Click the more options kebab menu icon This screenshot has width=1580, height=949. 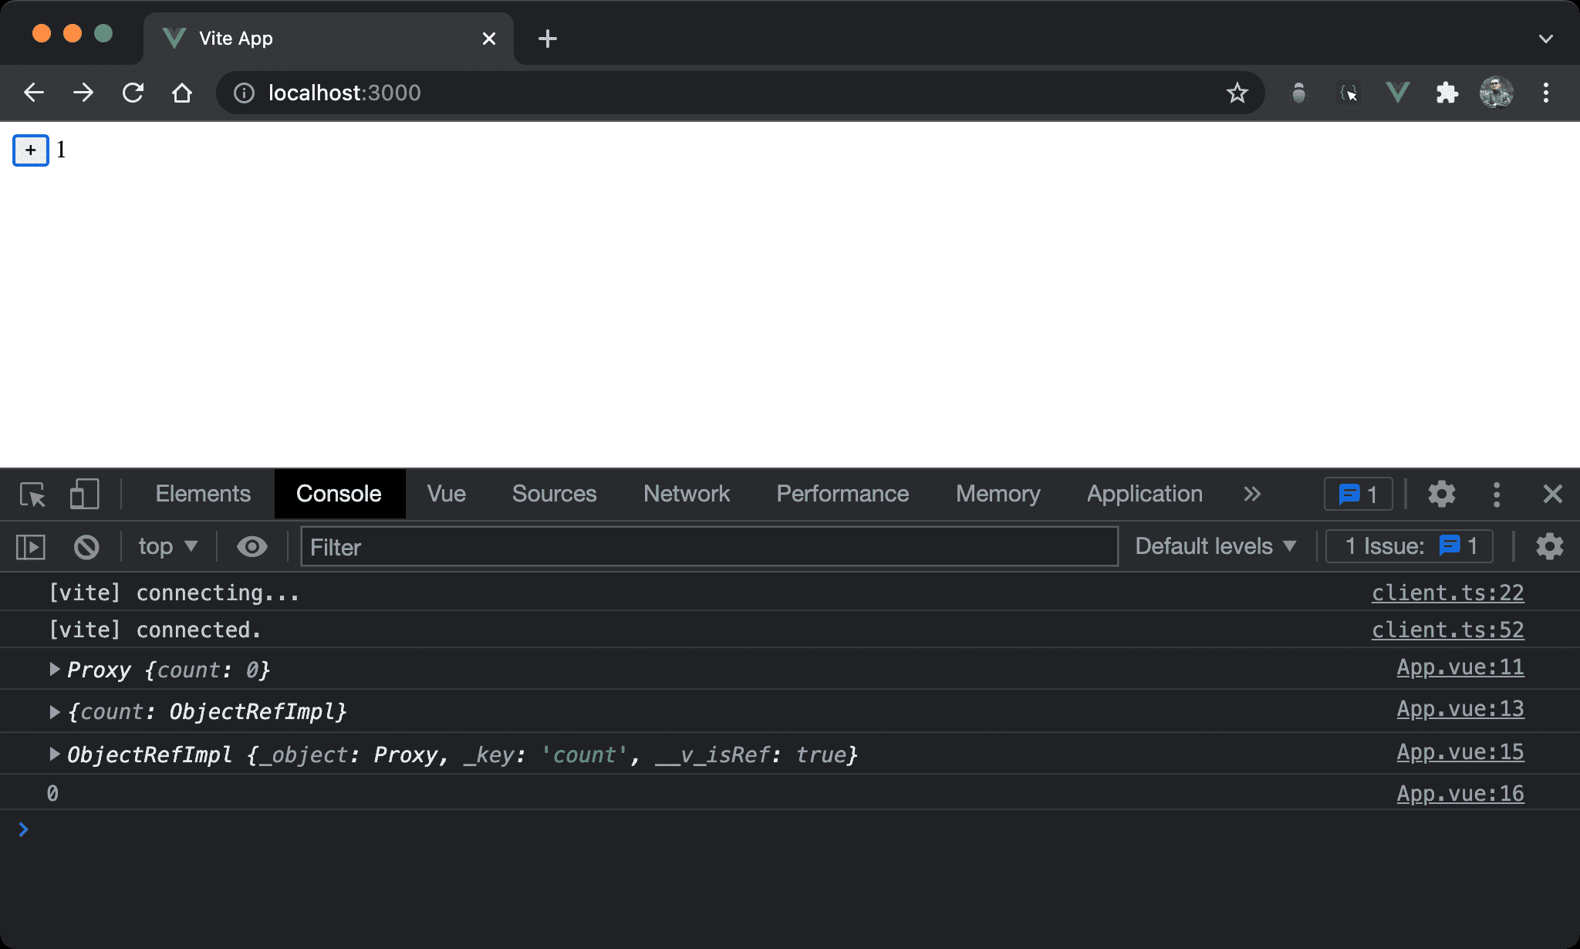click(1497, 493)
